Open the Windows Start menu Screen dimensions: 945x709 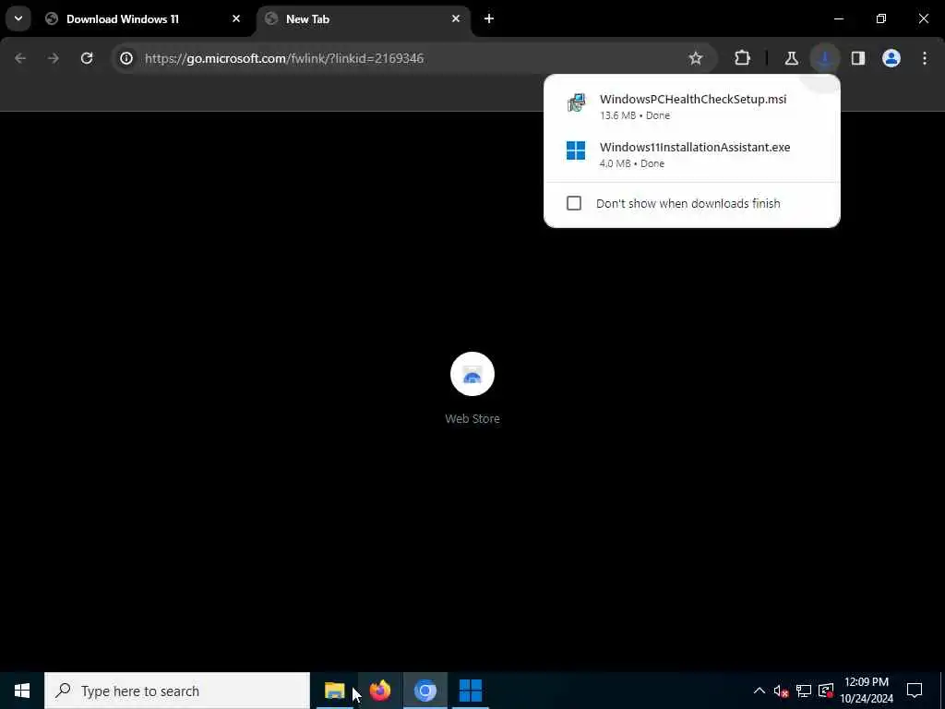pos(22,691)
